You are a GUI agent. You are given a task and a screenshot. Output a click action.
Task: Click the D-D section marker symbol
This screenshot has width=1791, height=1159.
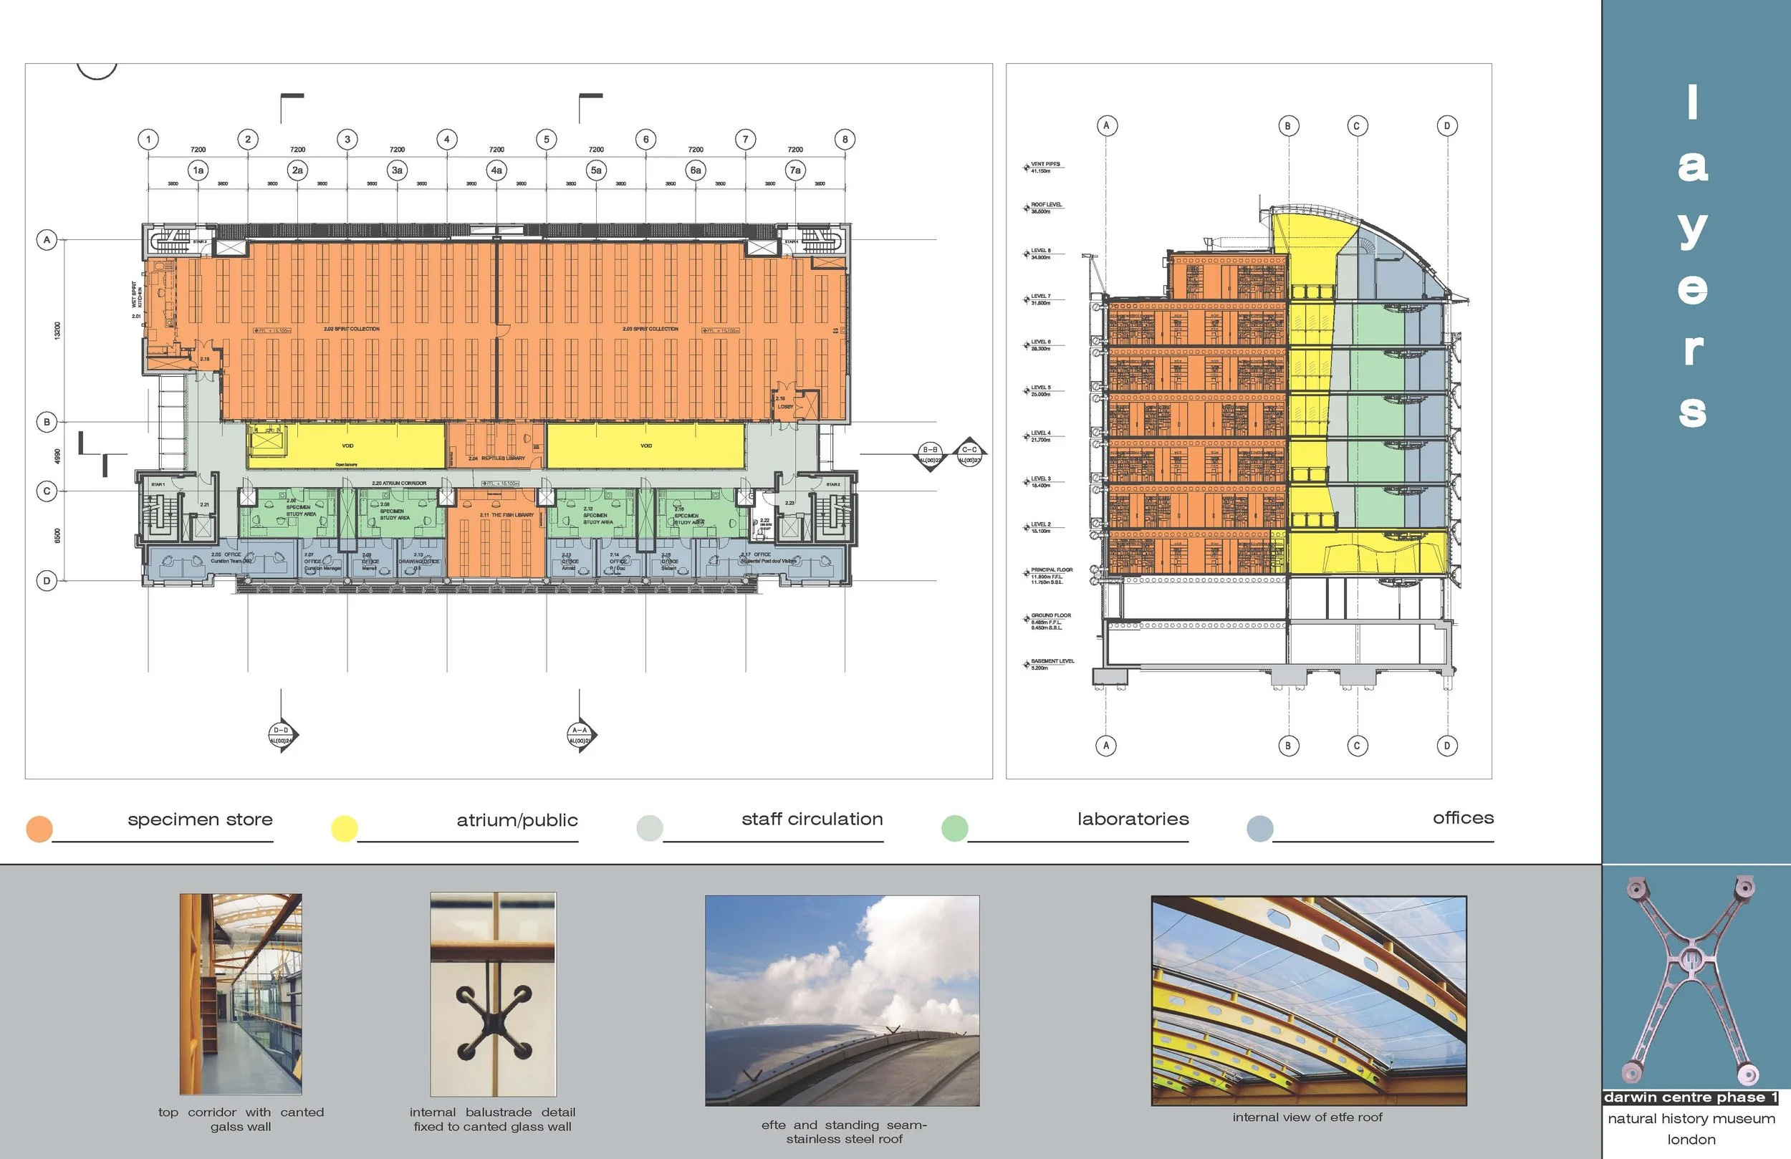click(x=282, y=735)
